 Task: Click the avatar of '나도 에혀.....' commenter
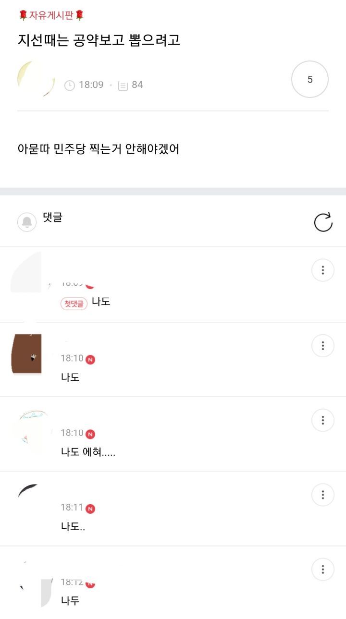30,427
